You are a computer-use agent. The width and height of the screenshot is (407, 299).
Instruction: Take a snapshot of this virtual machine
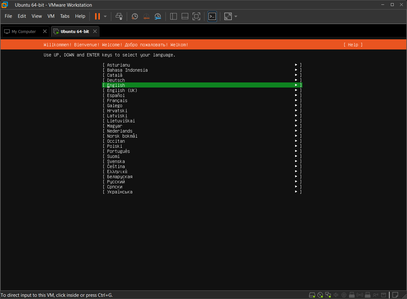(x=135, y=16)
